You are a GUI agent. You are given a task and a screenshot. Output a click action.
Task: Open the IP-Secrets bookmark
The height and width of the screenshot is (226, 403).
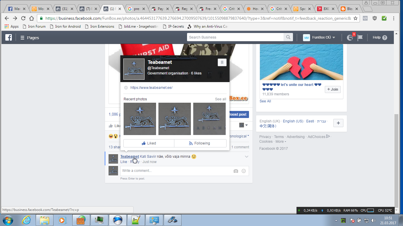(x=173, y=26)
